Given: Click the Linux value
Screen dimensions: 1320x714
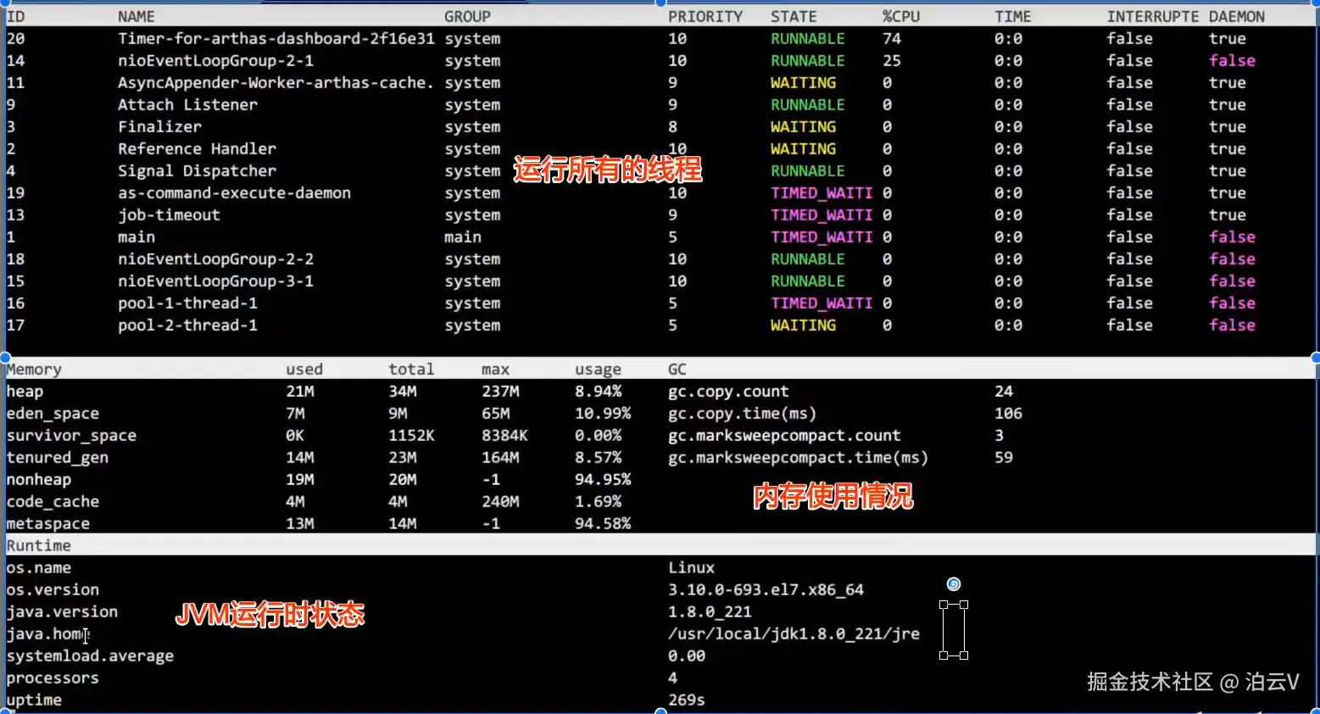Looking at the screenshot, I should tap(691, 567).
